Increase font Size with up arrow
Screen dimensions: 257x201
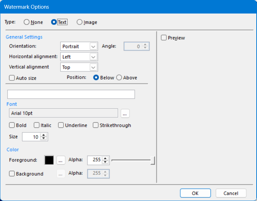click(x=44, y=135)
